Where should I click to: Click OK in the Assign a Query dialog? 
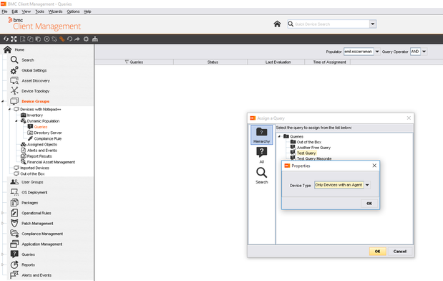coord(377,252)
